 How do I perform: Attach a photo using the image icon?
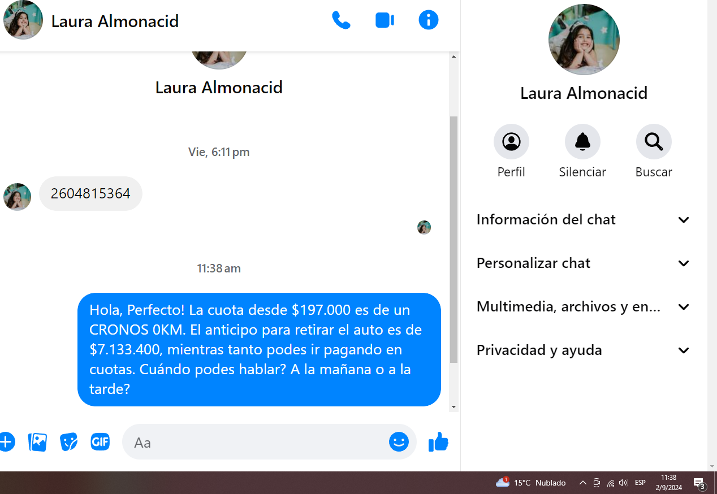coord(37,441)
